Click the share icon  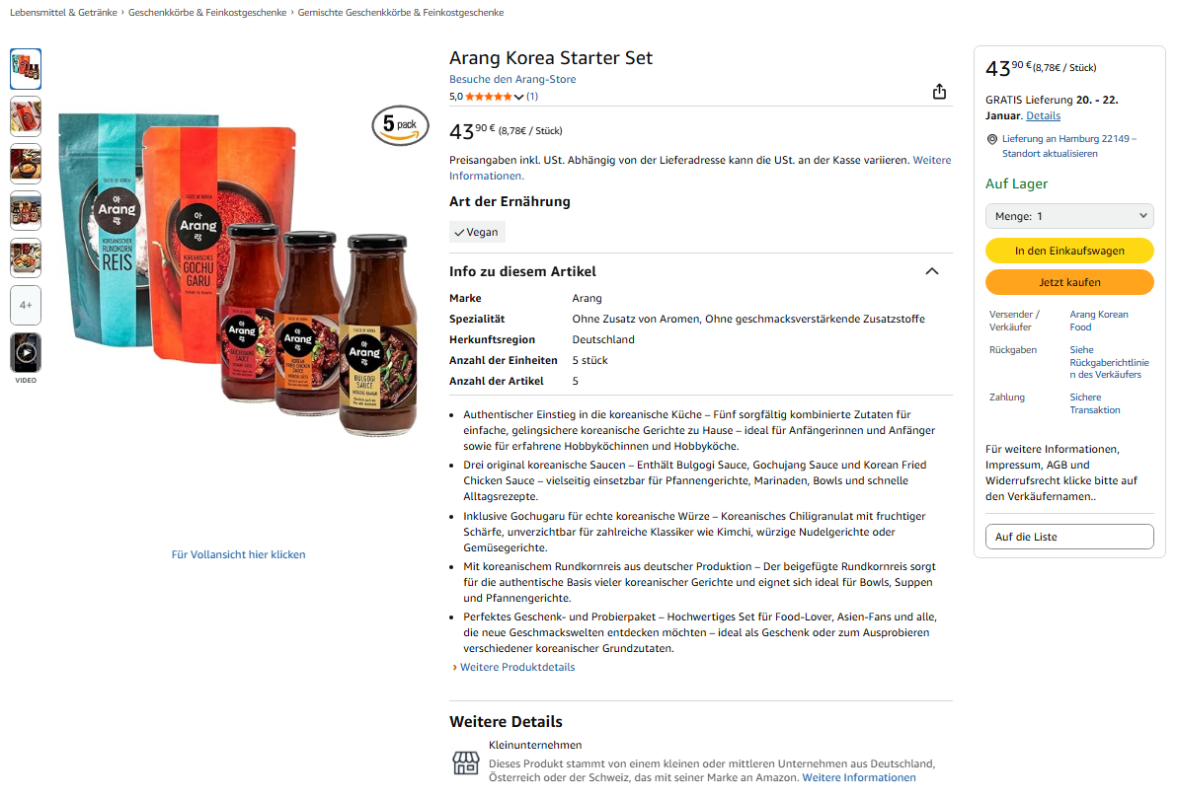click(939, 92)
